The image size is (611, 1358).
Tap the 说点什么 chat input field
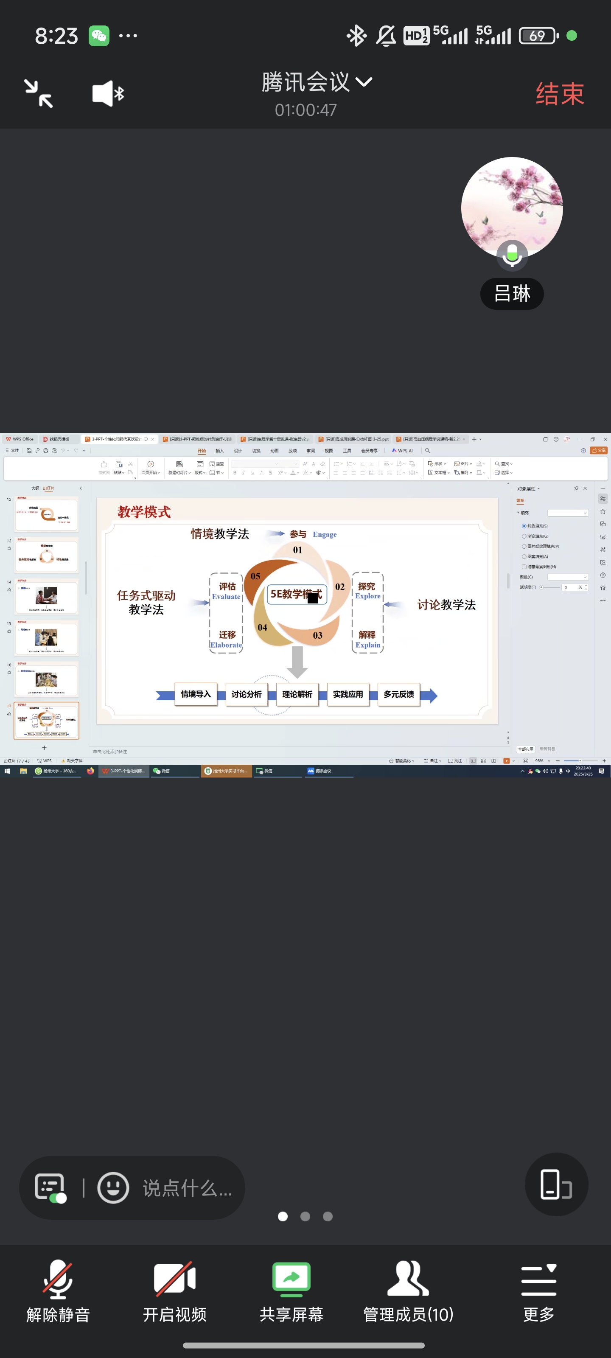[187, 1188]
